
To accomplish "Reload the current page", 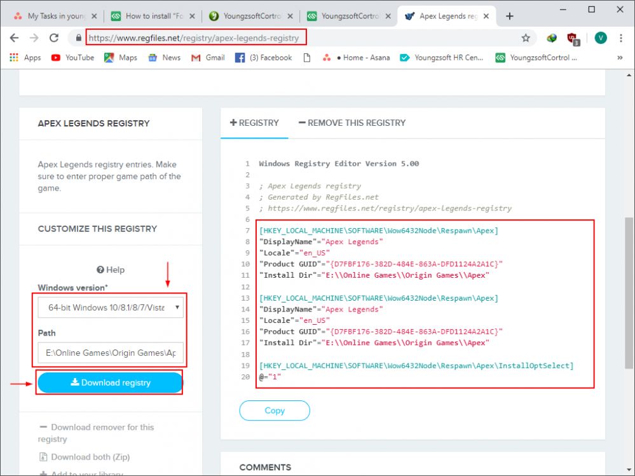I will click(x=54, y=38).
